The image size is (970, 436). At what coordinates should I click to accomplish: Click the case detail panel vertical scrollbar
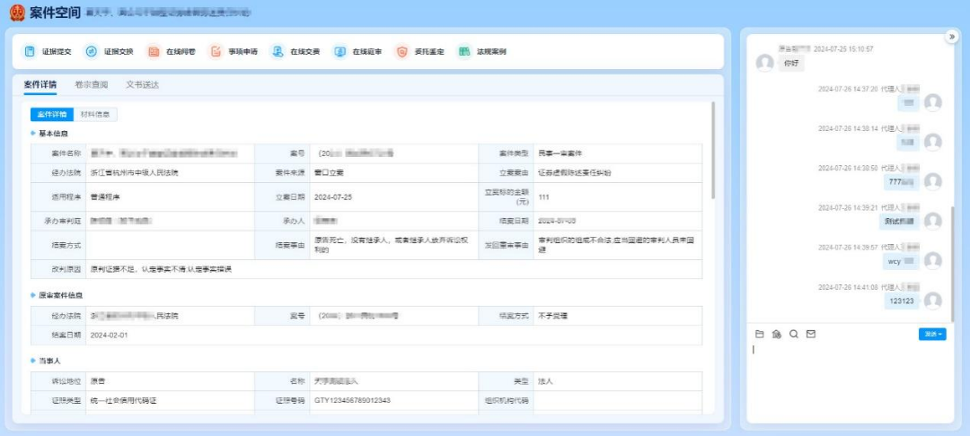[714, 150]
